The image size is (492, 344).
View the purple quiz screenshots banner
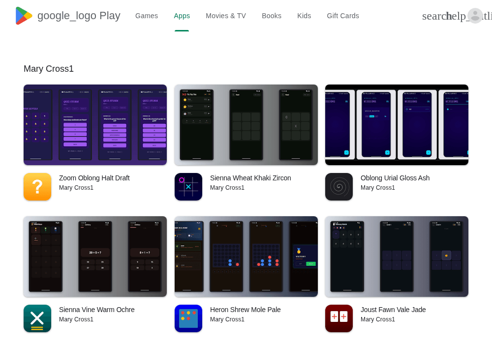(95, 125)
